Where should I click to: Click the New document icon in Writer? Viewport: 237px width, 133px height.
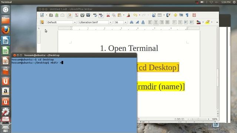tap(42, 15)
